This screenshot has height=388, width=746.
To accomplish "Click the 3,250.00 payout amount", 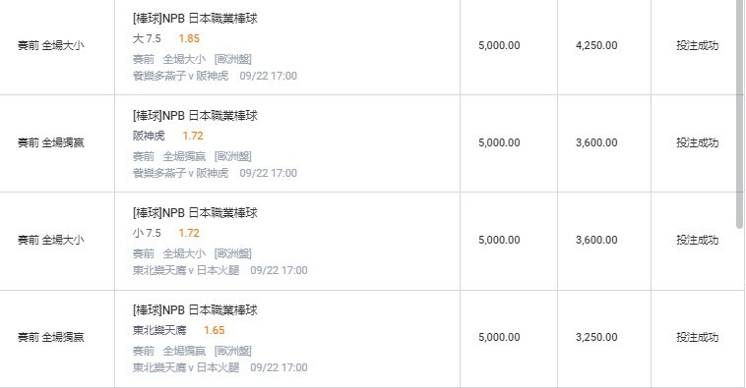I will (x=596, y=337).
